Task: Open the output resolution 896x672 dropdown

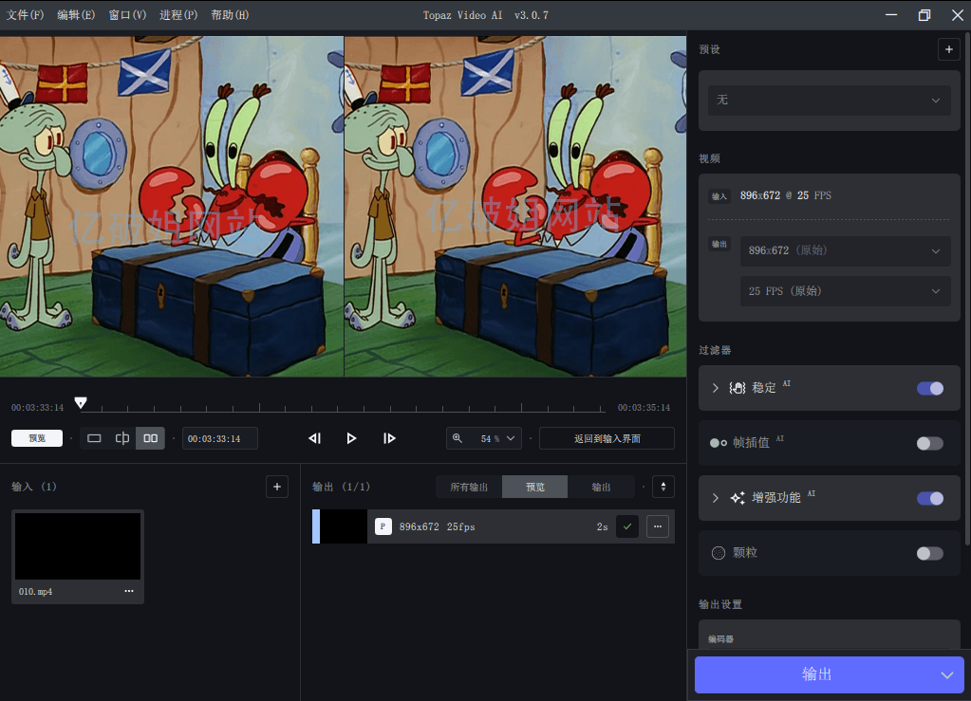Action: pos(845,250)
